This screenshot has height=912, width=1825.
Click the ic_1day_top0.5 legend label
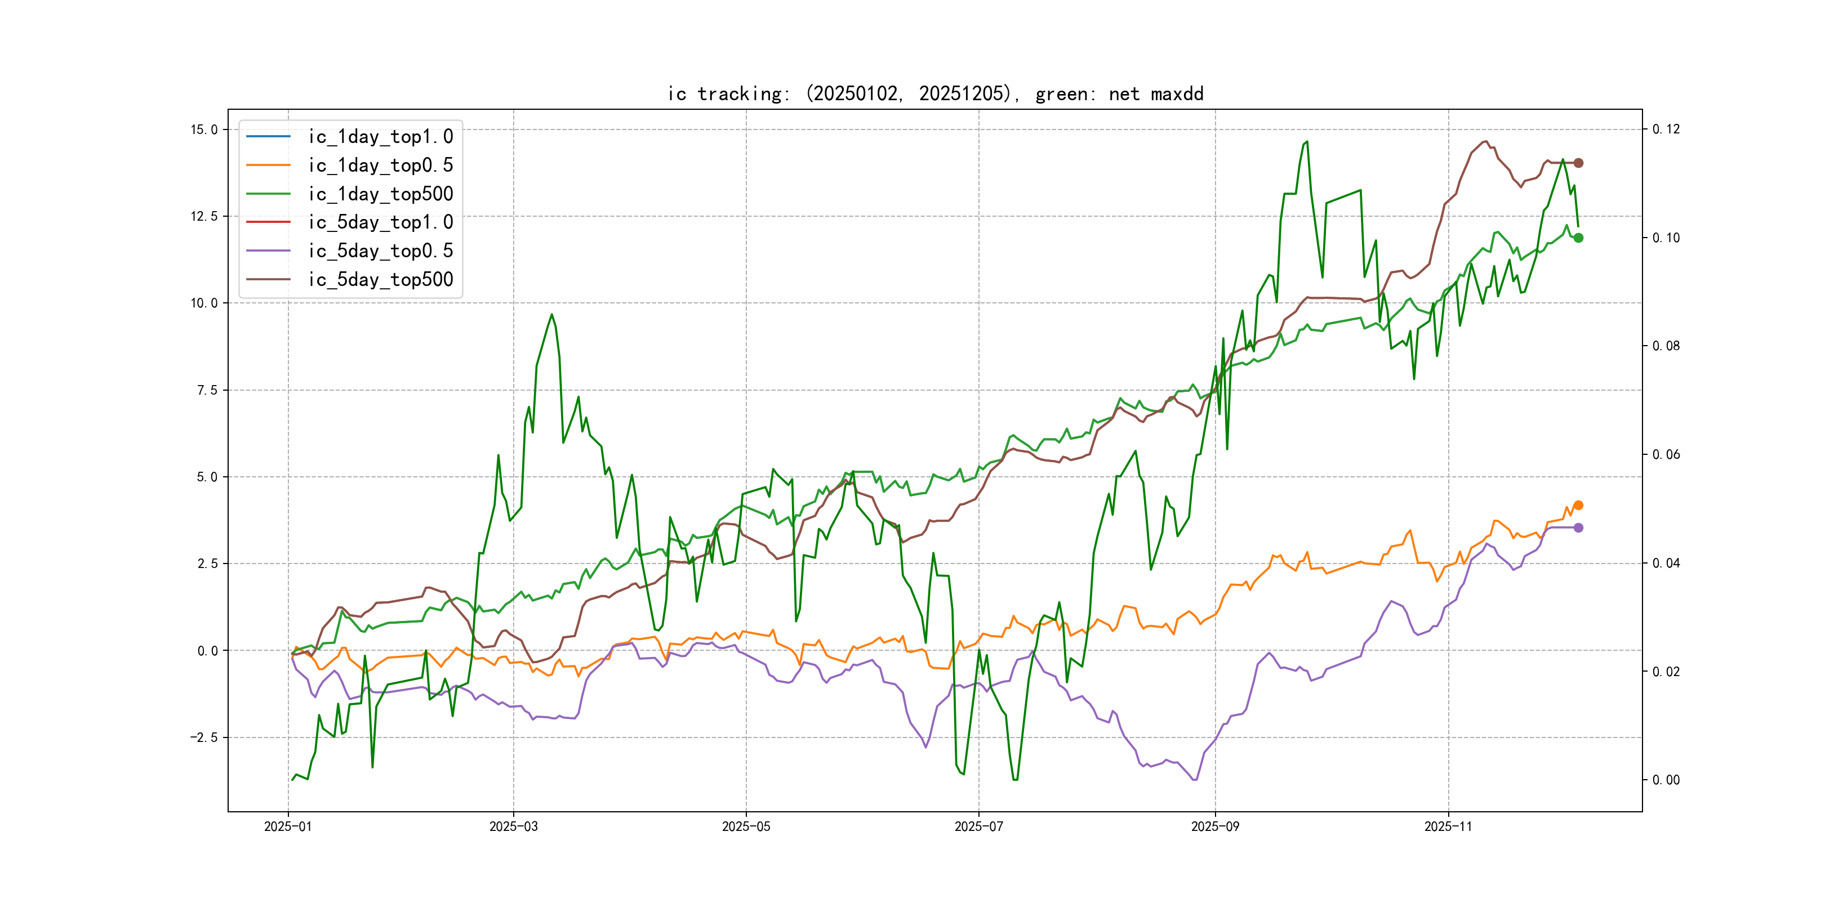(x=380, y=165)
